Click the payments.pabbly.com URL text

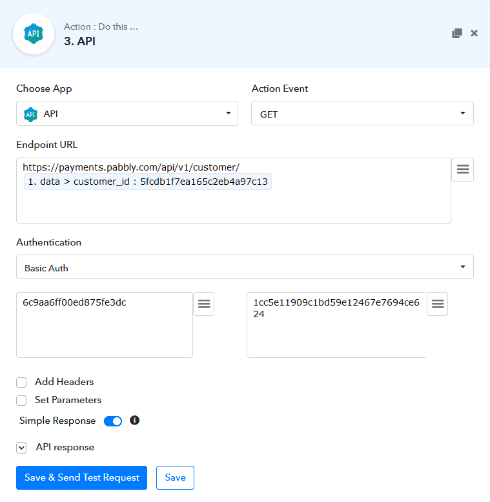[x=131, y=167]
